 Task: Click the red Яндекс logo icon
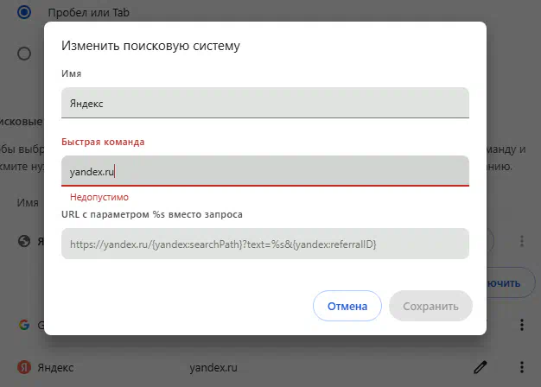point(24,367)
